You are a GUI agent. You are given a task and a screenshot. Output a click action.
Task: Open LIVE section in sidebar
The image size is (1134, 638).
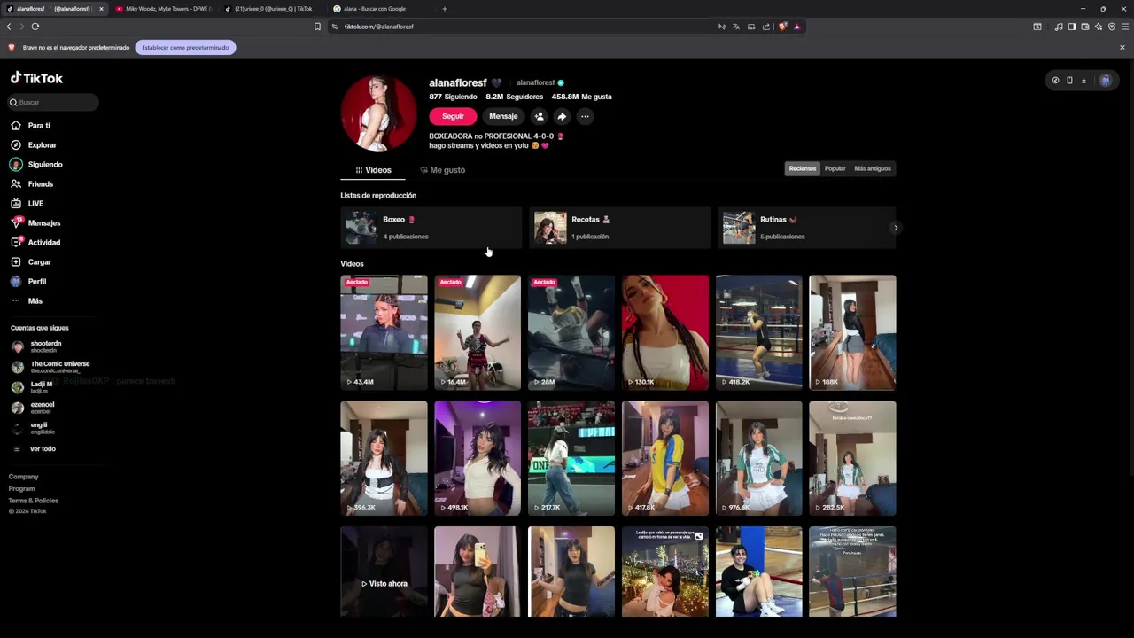click(x=27, y=204)
